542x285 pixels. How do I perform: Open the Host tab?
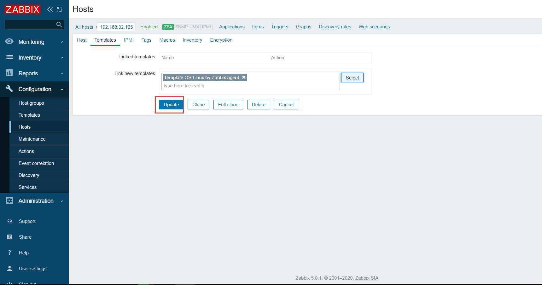82,40
